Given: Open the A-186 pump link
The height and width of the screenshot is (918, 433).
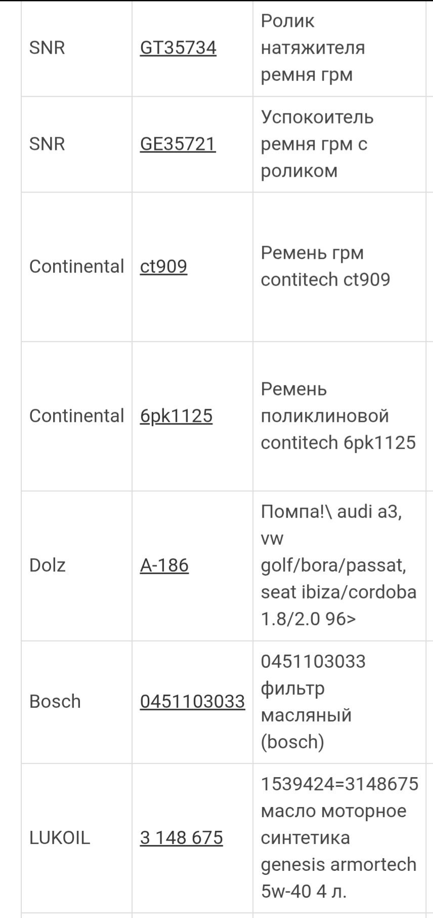Looking at the screenshot, I should tap(164, 565).
